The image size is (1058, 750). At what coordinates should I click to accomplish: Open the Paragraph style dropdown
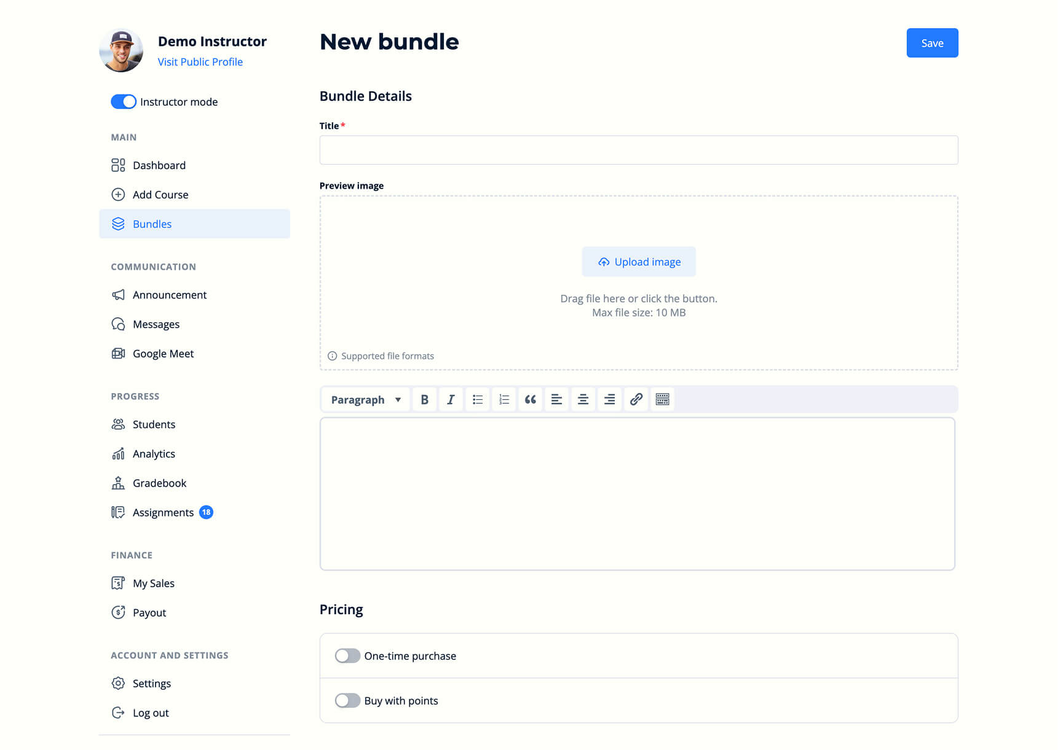pyautogui.click(x=366, y=400)
